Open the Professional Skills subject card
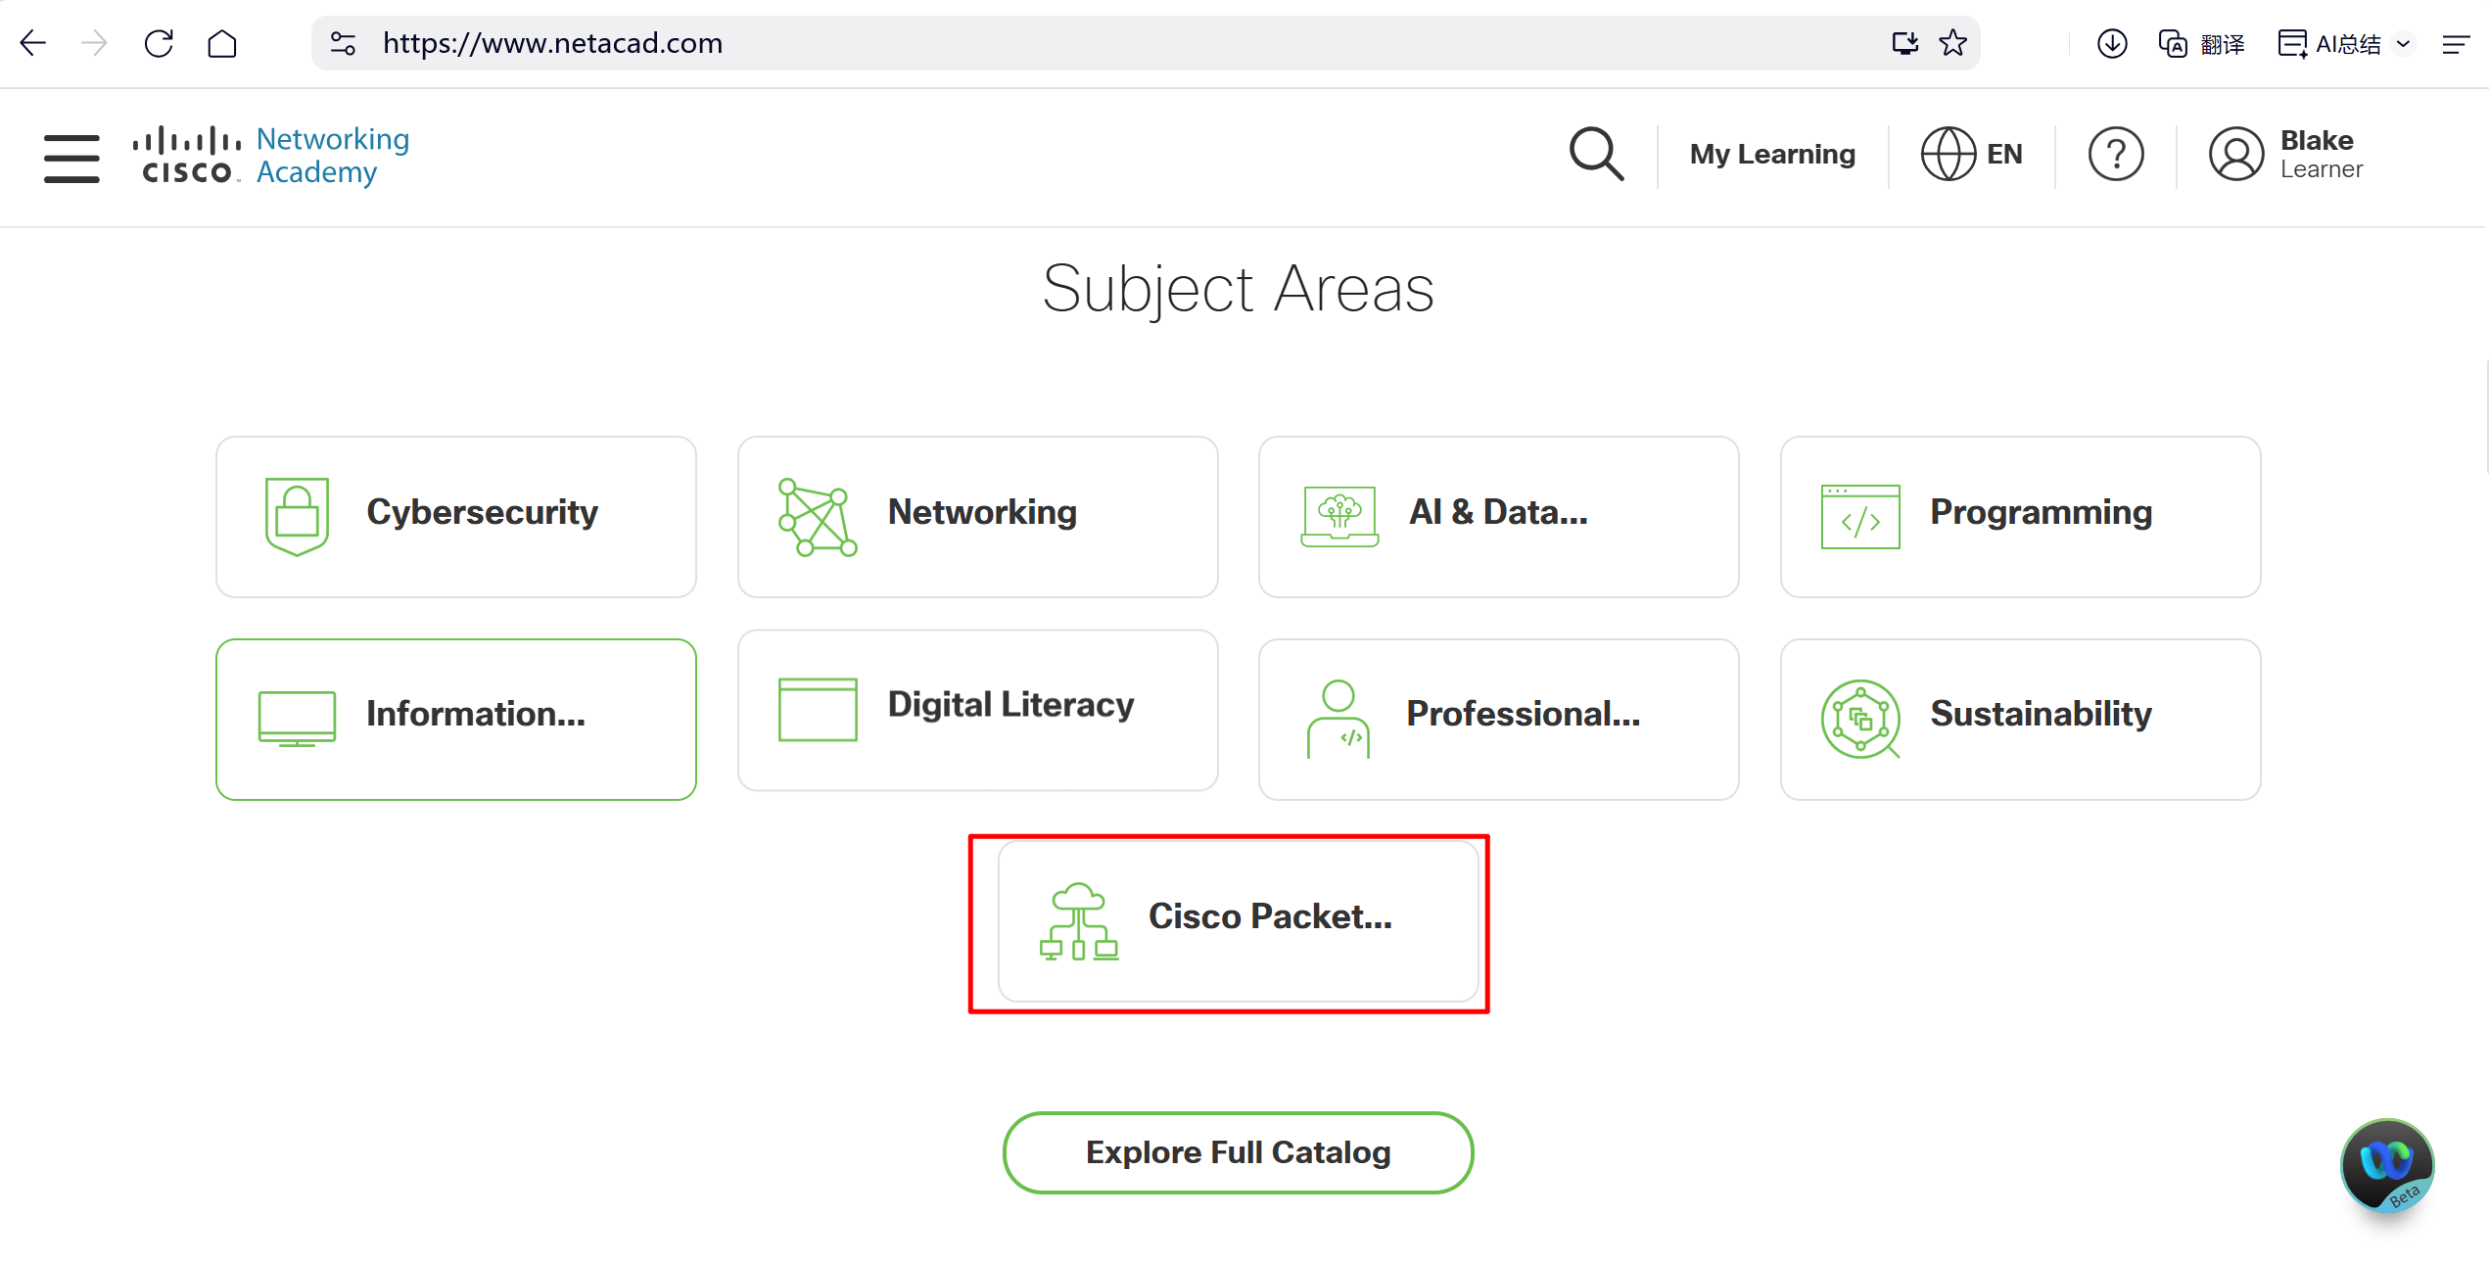 pyautogui.click(x=1499, y=720)
